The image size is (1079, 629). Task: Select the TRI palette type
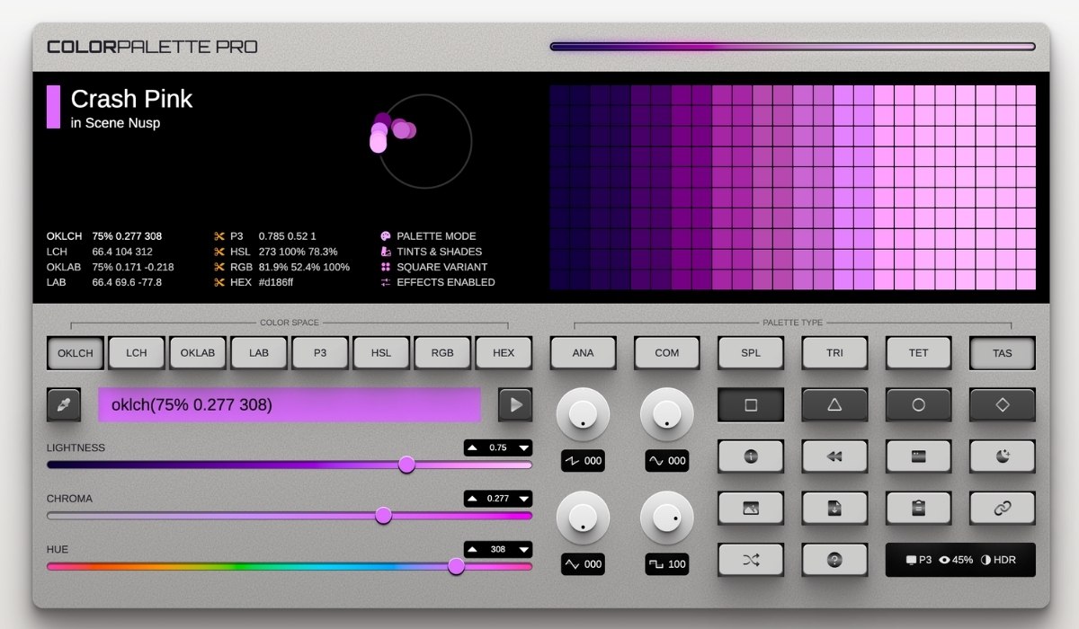tap(834, 353)
